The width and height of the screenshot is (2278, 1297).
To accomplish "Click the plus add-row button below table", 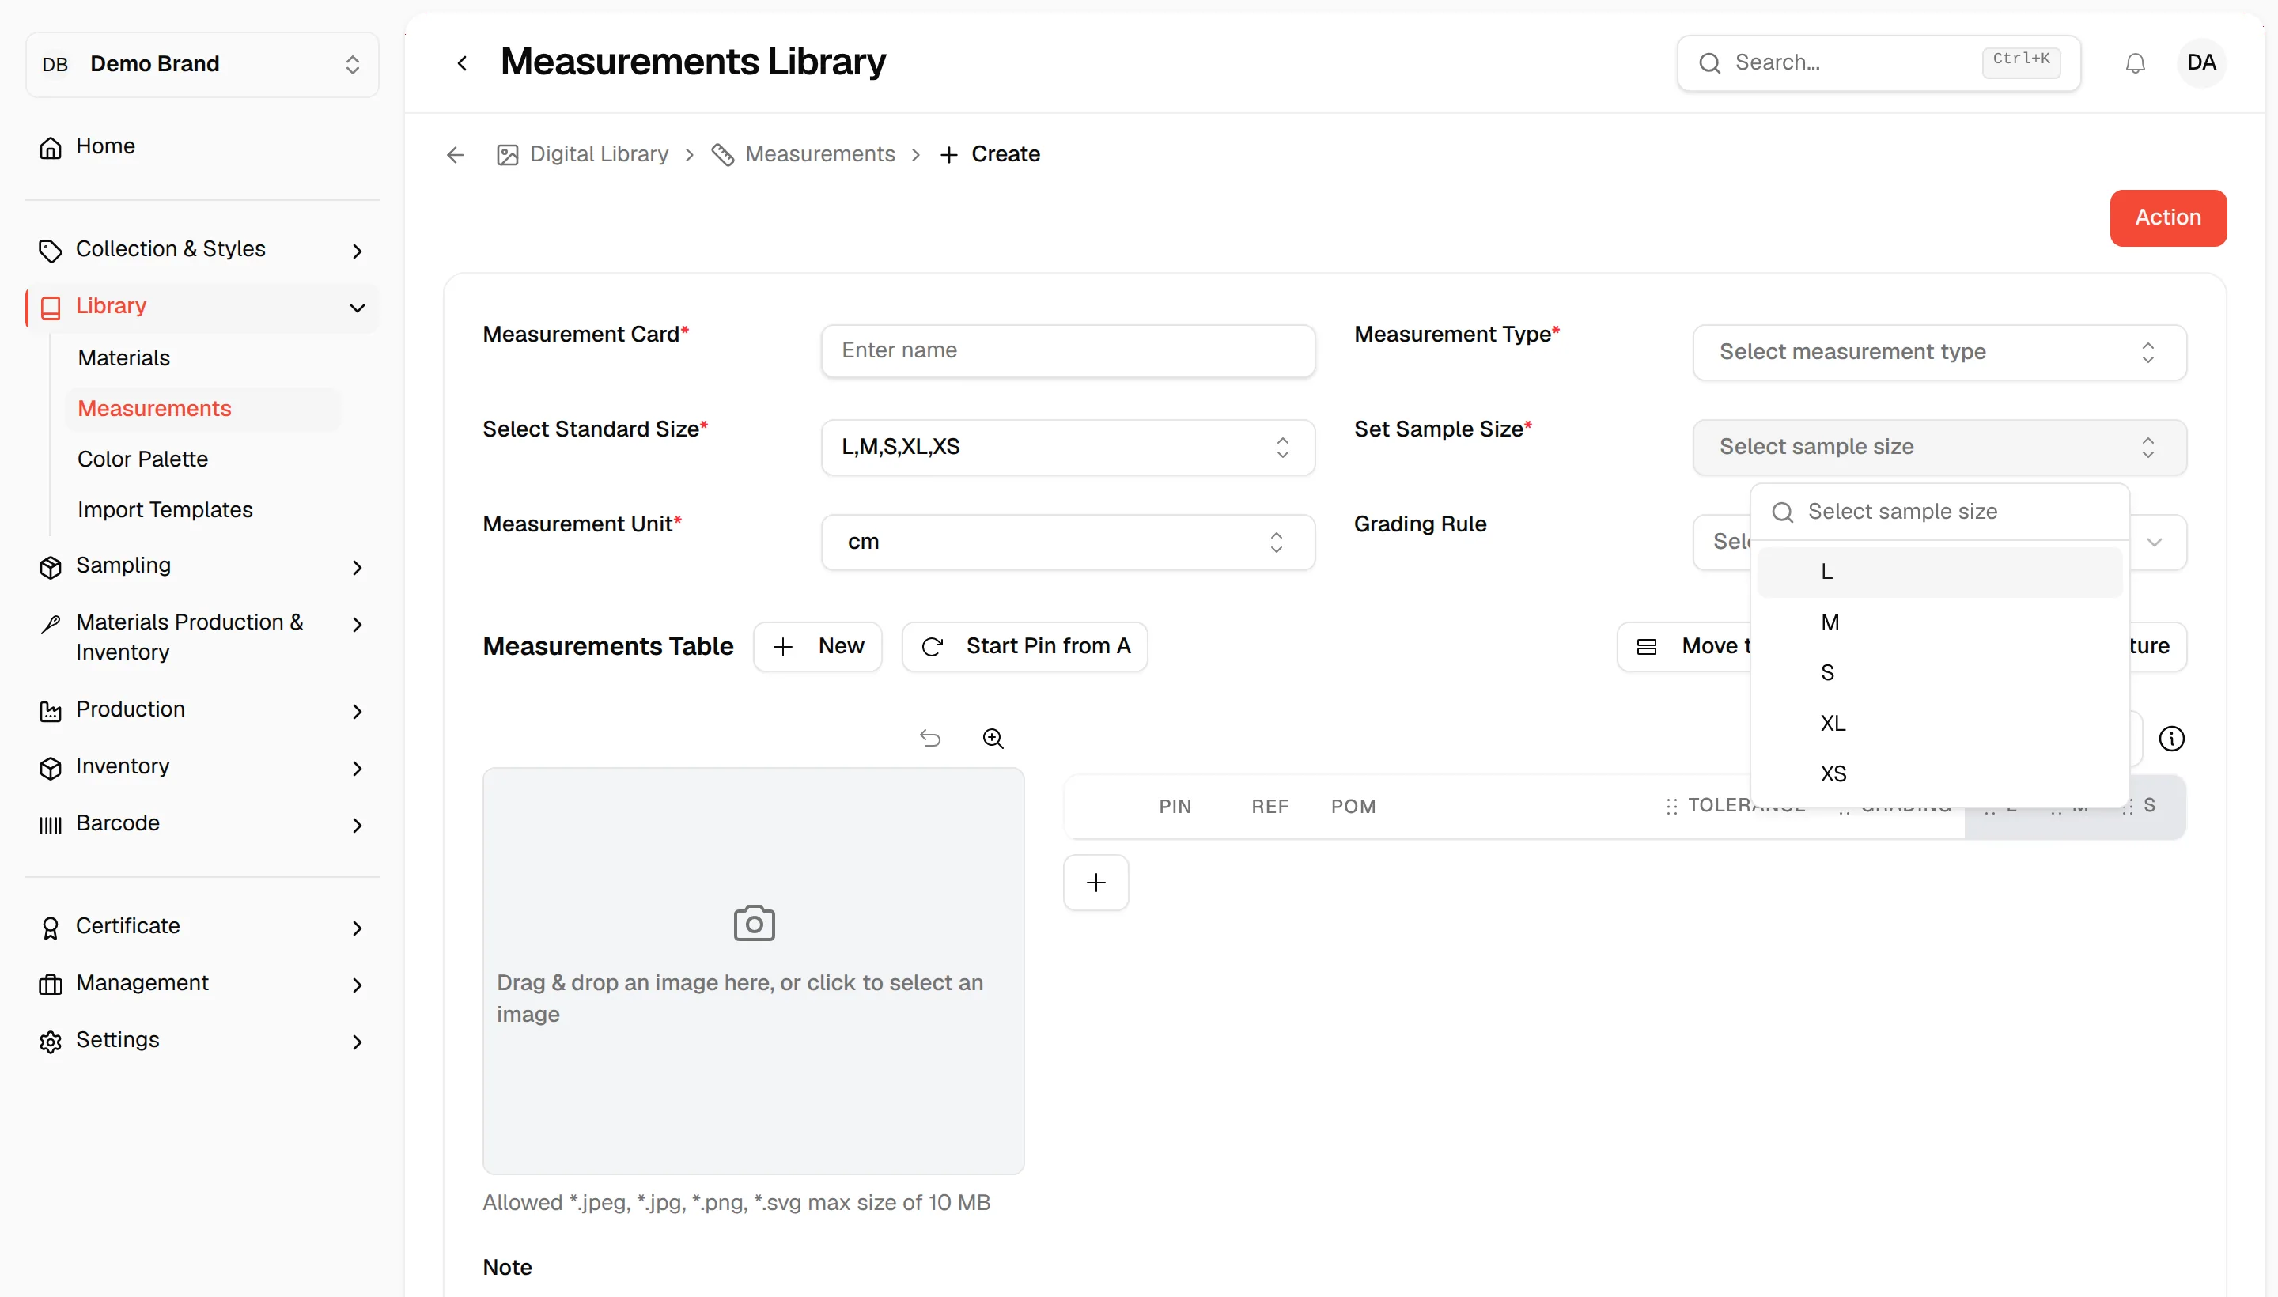I will coord(1095,883).
